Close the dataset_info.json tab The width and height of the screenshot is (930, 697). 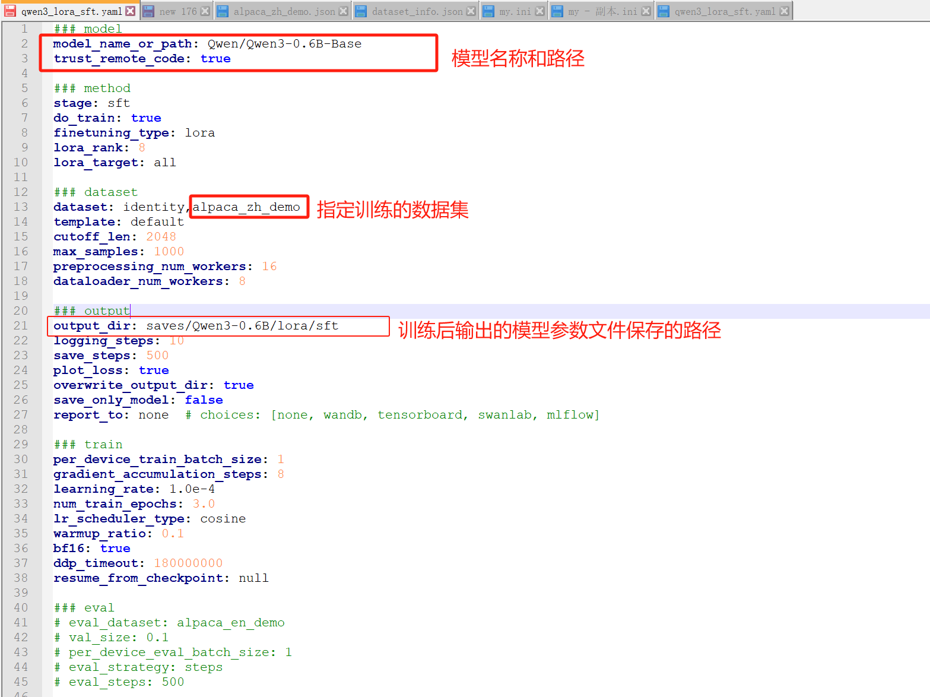point(471,11)
